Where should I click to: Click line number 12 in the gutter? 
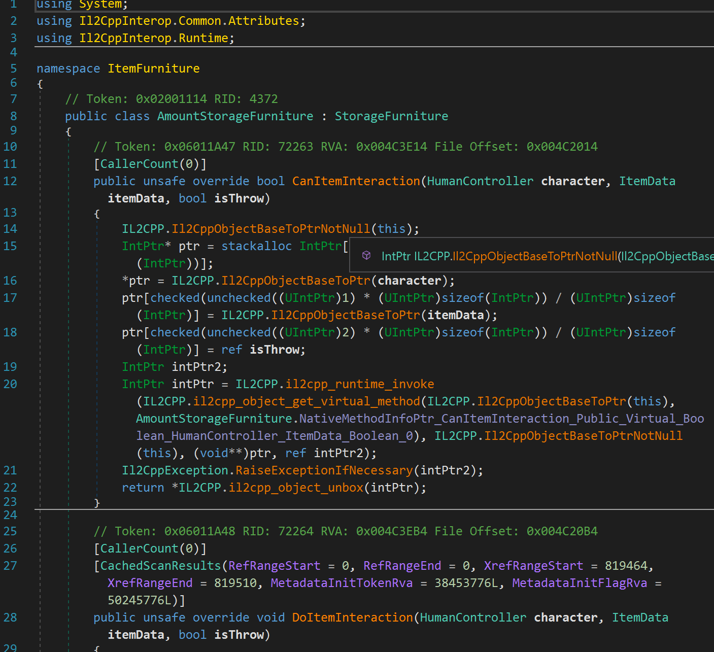click(10, 181)
